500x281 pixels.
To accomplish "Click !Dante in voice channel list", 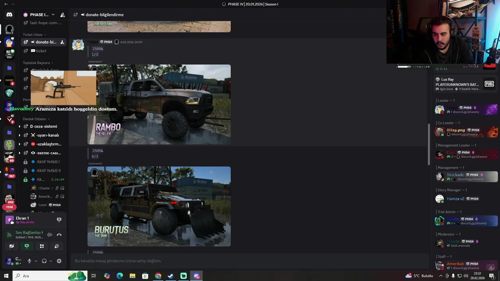I will 47,188.
